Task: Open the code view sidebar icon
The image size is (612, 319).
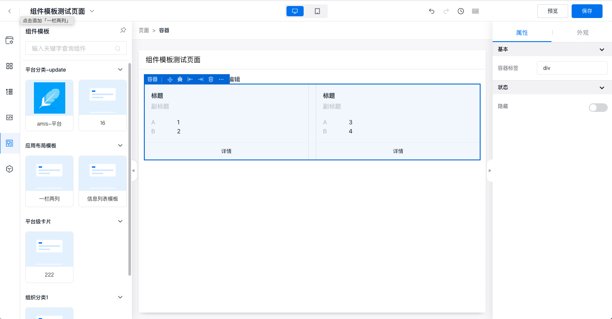Action: click(x=9, y=117)
